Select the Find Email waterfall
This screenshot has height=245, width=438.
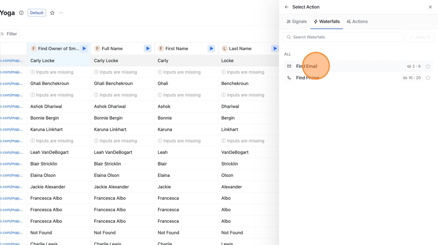[358, 66]
